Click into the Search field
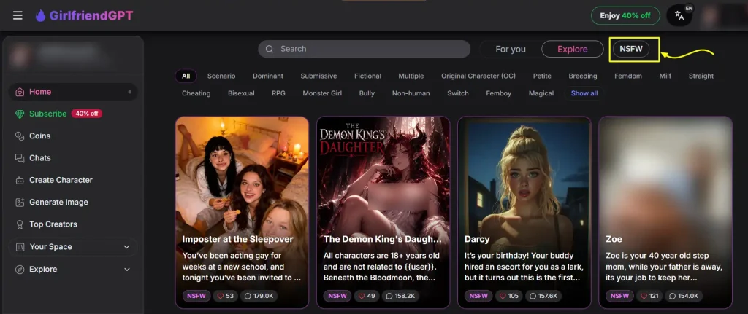Image resolution: width=748 pixels, height=314 pixels. tap(364, 49)
